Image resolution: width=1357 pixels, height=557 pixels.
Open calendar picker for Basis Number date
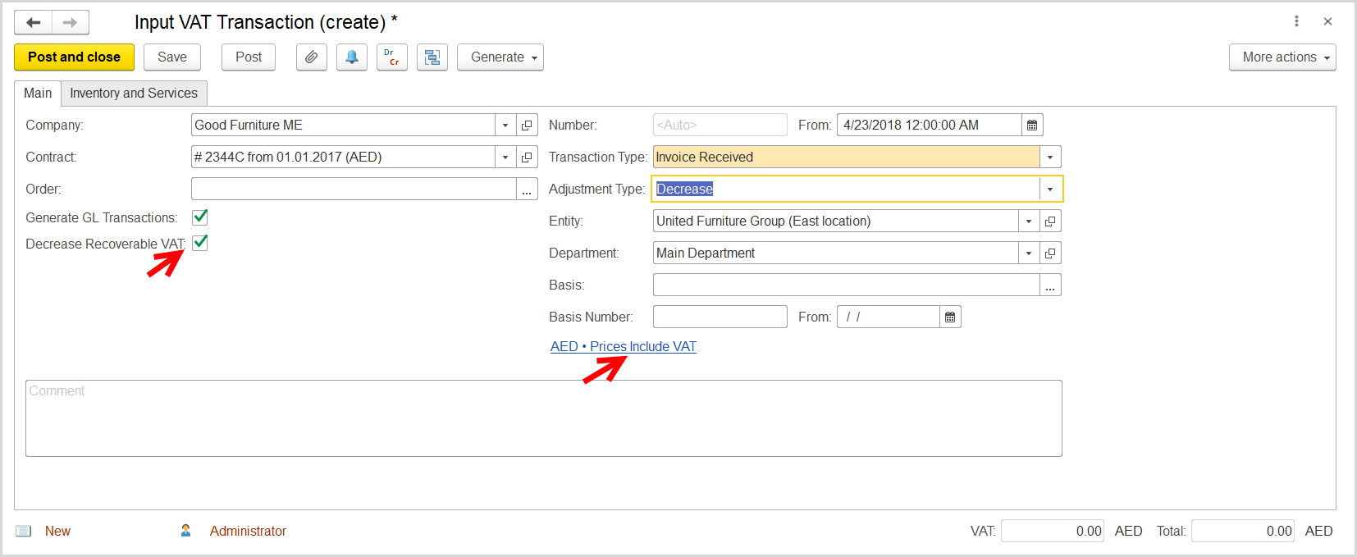tap(950, 317)
